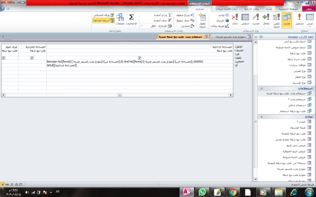
Task: Open بيانات خارجية External Data tab
Action: 252,9
